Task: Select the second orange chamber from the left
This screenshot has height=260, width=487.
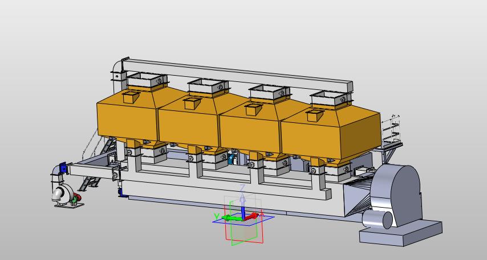Action: click(189, 127)
